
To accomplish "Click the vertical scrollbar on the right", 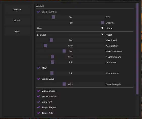I will [x=137, y=49].
